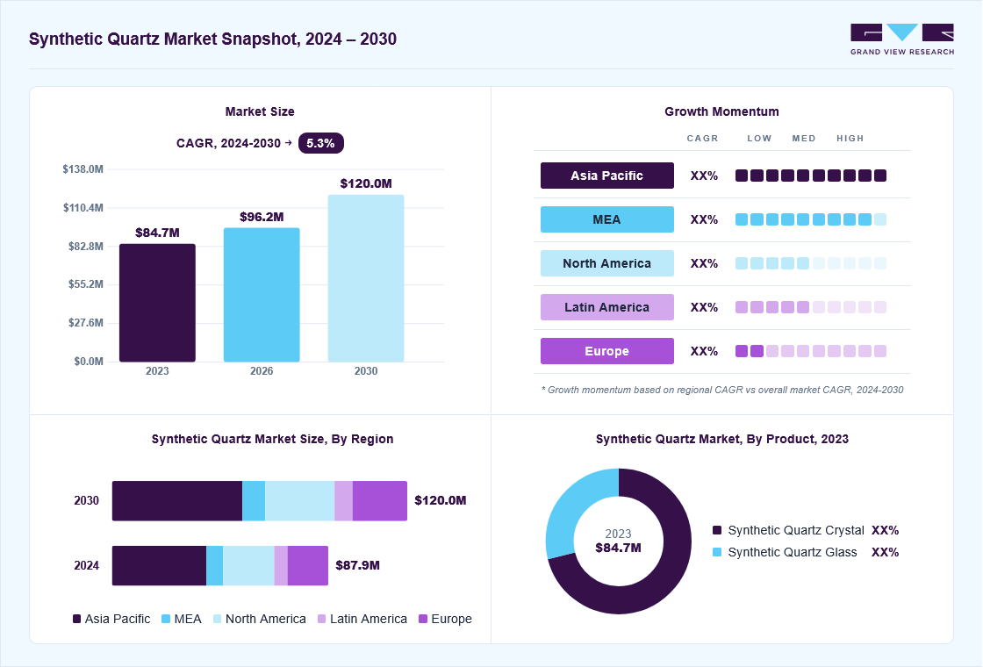Select the 2023 market size bar

click(x=157, y=303)
